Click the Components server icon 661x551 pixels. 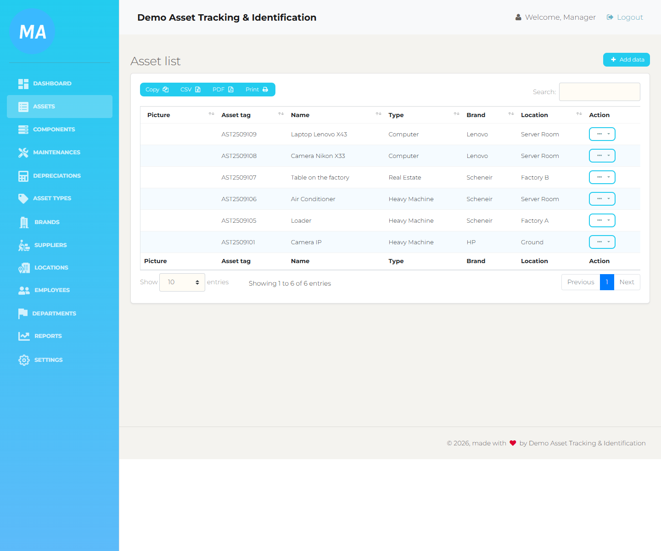pos(23,129)
